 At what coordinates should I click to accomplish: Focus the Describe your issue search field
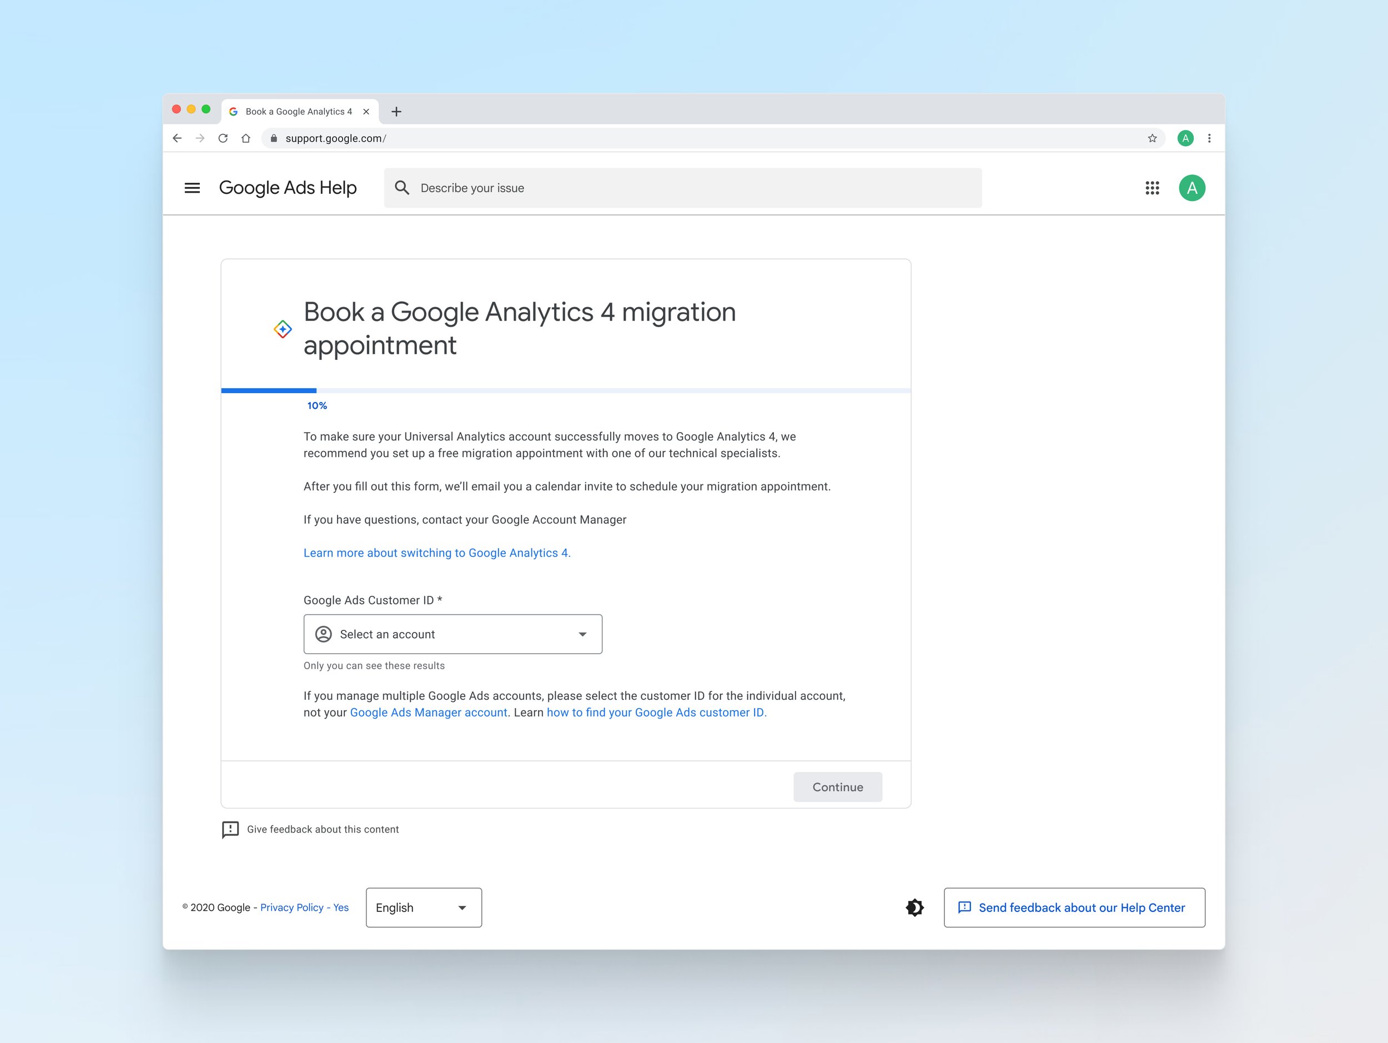[683, 188]
